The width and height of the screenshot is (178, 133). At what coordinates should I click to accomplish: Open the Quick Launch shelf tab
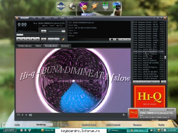tap(113, 125)
